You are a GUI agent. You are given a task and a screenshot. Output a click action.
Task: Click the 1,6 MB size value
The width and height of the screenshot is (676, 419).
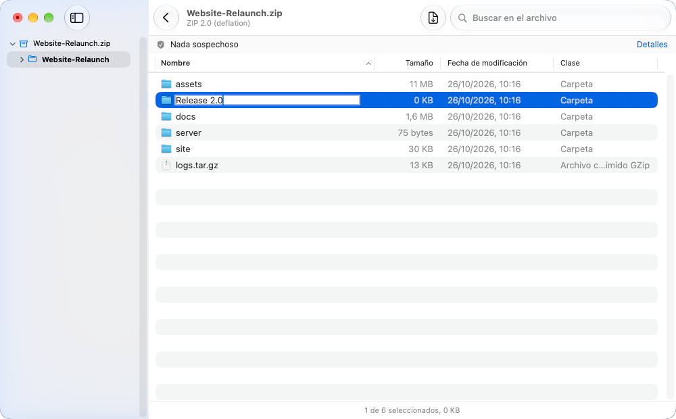click(419, 116)
